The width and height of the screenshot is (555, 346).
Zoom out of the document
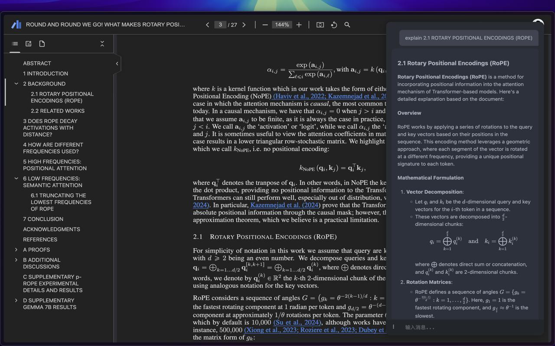pyautogui.click(x=265, y=25)
